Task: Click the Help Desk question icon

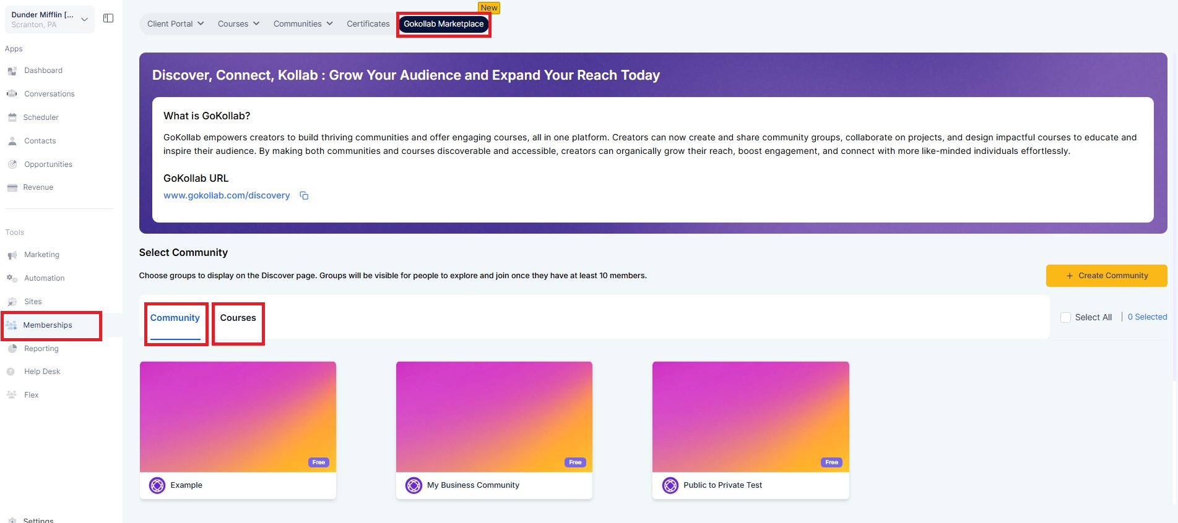Action: 11,372
